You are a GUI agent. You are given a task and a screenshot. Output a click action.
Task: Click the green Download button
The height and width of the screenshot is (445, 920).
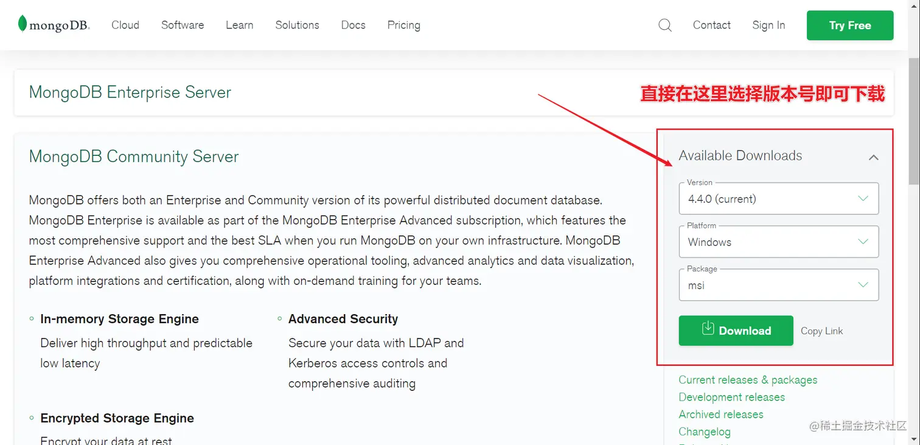click(x=736, y=331)
